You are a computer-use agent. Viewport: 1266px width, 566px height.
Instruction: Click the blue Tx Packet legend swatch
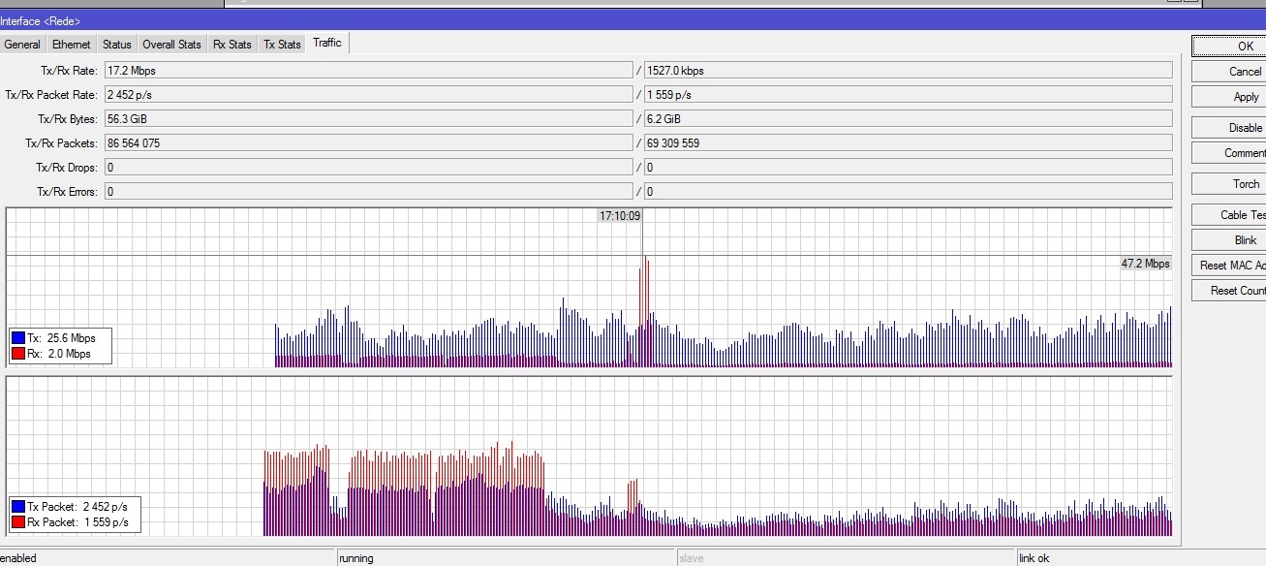pyautogui.click(x=18, y=507)
